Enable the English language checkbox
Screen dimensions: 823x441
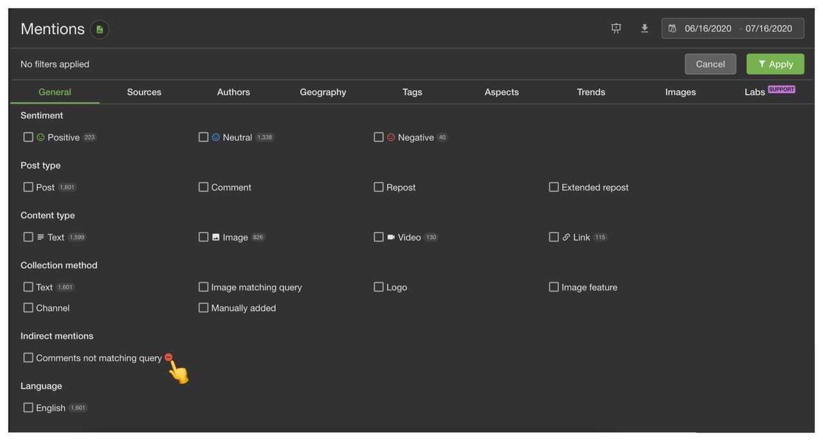point(28,408)
